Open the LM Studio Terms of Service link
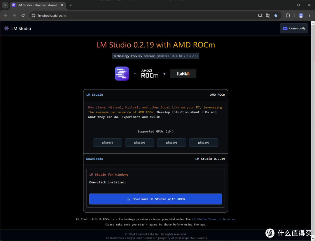This screenshot has height=241, width=315. click(213, 219)
